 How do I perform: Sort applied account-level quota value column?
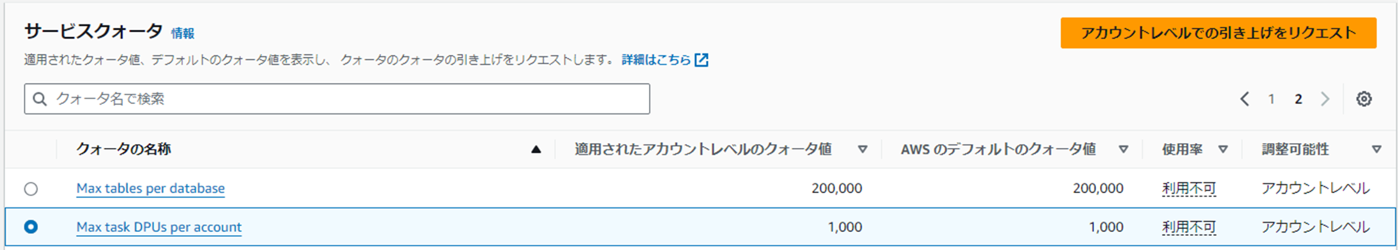pyautogui.click(x=863, y=149)
